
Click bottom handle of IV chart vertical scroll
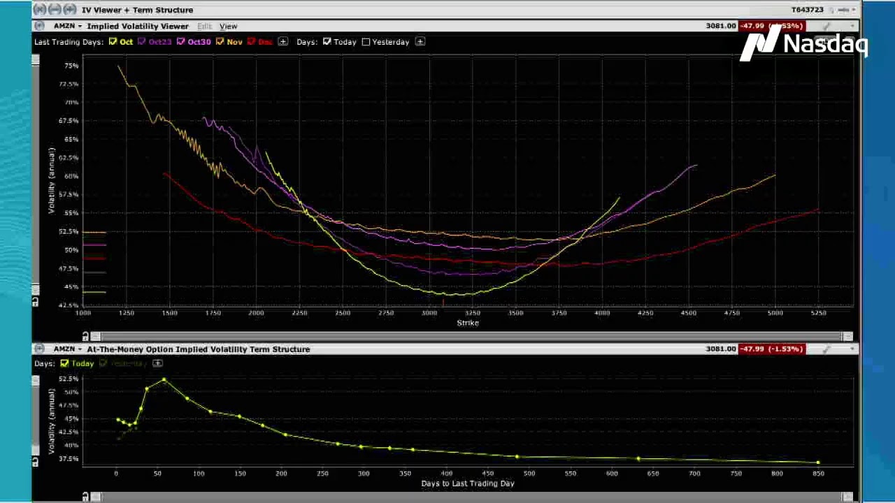(36, 289)
